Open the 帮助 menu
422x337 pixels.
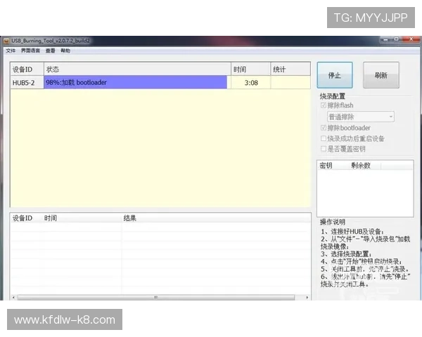(65, 51)
